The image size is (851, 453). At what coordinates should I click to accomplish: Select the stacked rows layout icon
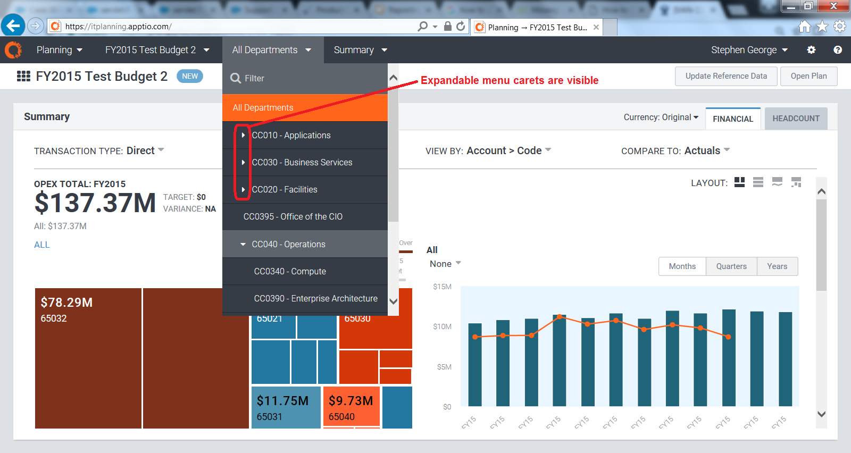[758, 182]
